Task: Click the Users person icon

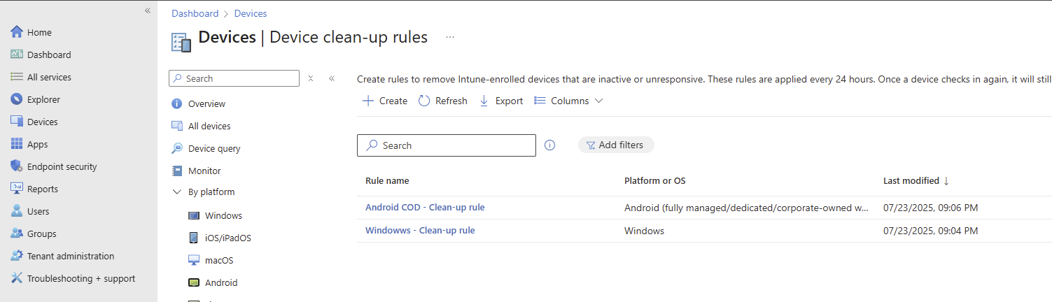Action: coord(17,211)
